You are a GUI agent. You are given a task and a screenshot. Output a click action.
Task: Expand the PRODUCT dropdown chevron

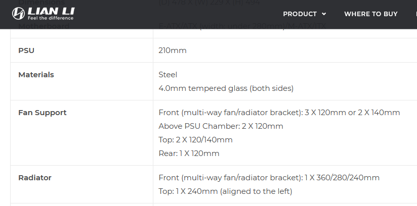(324, 14)
